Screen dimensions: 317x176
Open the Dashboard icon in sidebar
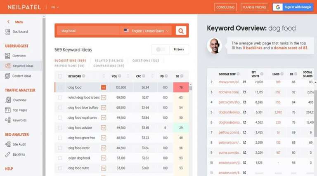(x=7, y=32)
